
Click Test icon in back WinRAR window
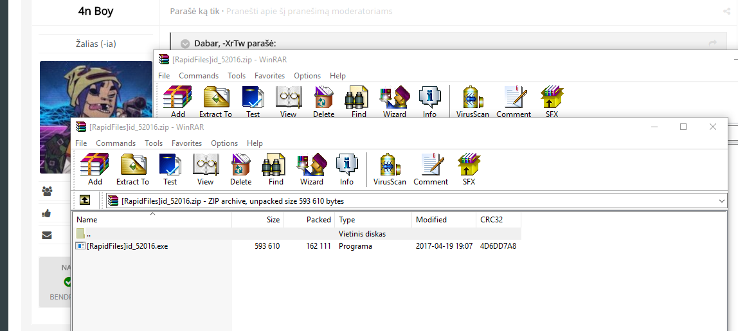point(253,102)
